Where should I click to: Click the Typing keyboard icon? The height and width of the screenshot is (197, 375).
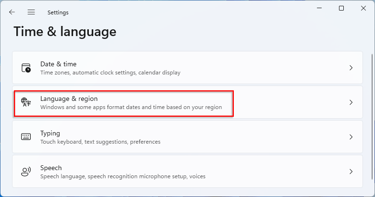(26, 137)
